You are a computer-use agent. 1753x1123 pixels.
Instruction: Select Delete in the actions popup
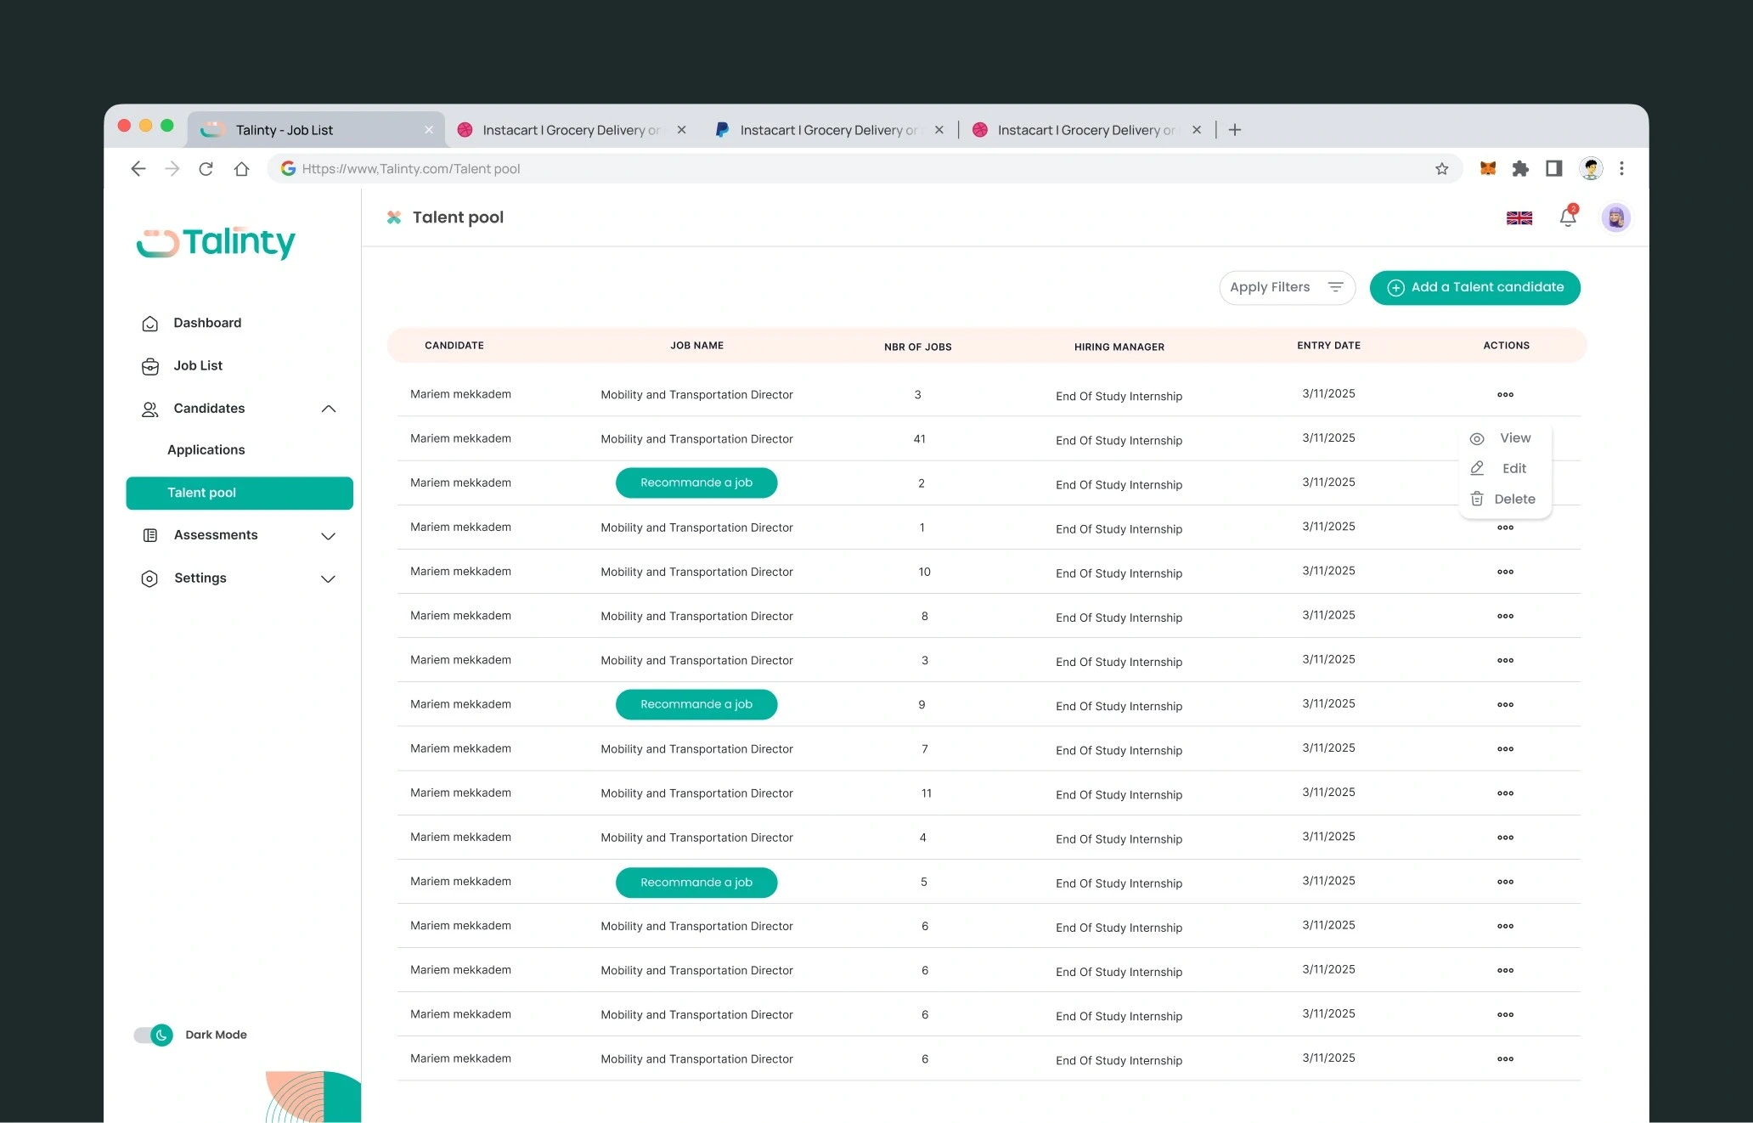pyautogui.click(x=1502, y=499)
